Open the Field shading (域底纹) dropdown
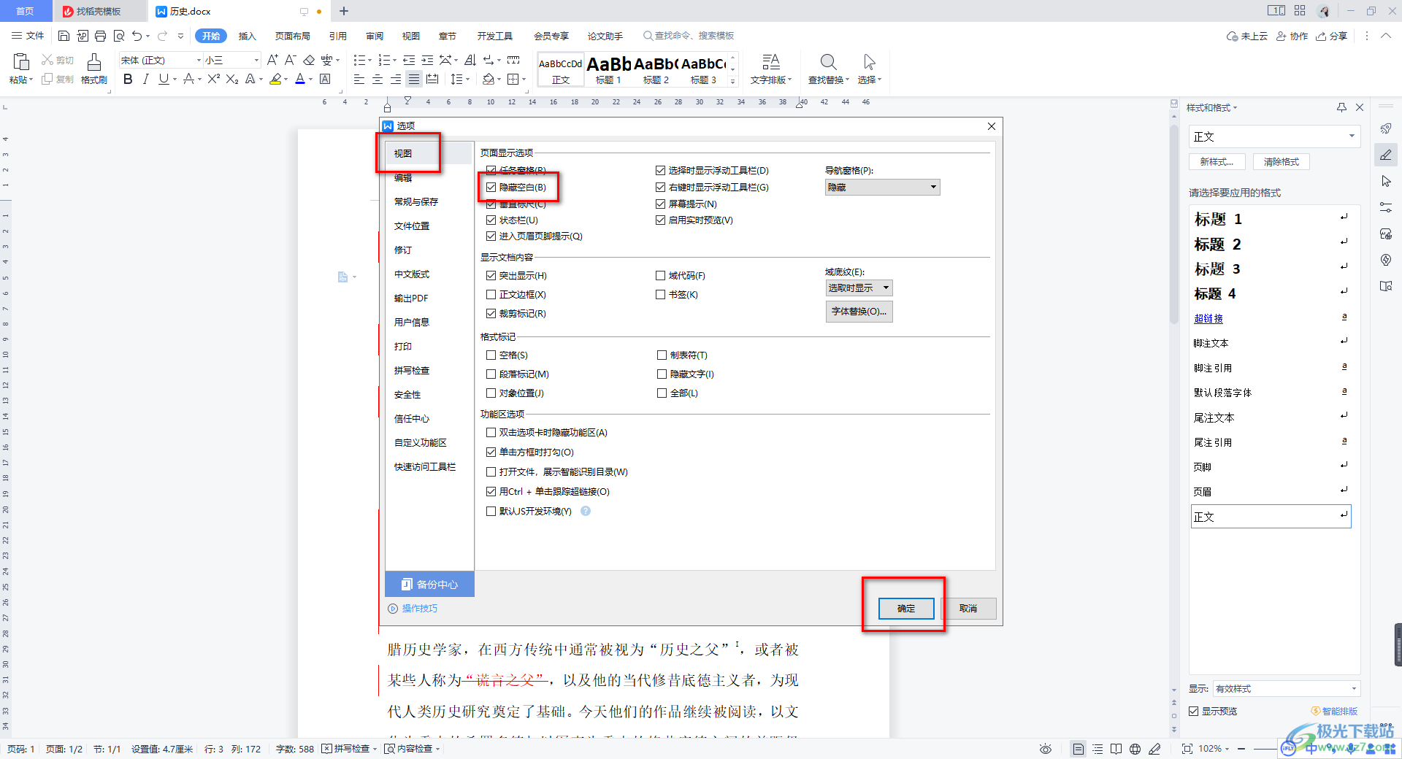The image size is (1402, 759). [x=859, y=288]
